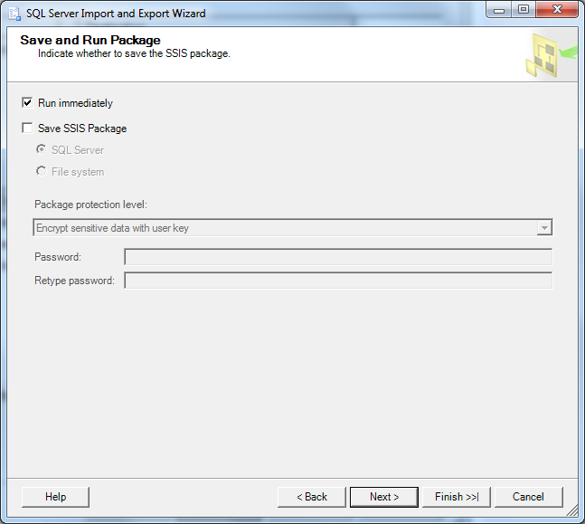This screenshot has width=585, height=524.
Task: Close the wizard with the X button
Action: (x=557, y=10)
